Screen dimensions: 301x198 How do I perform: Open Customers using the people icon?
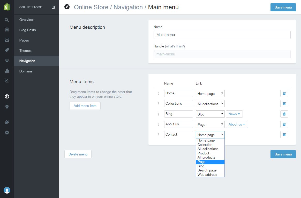pos(7,60)
